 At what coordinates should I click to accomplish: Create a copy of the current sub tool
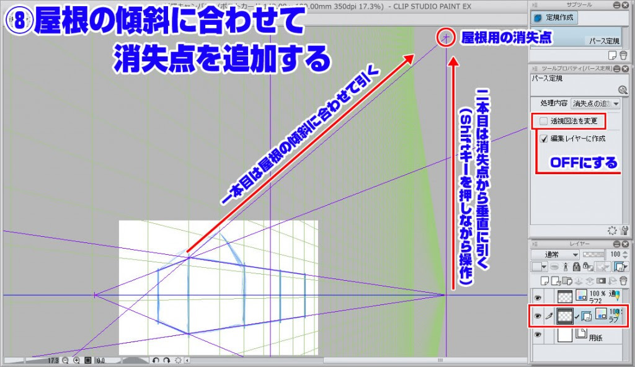click(612, 55)
